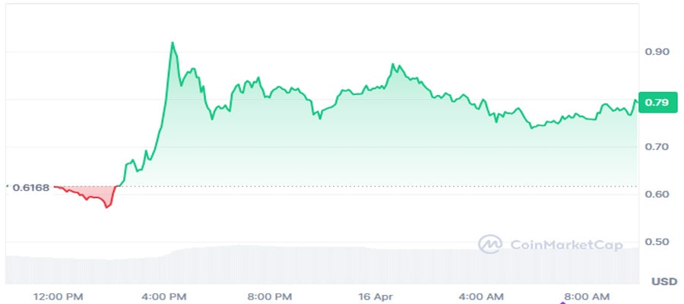684x304 pixels.
Task: Click the 16 Apr date axis label
Action: click(x=376, y=296)
